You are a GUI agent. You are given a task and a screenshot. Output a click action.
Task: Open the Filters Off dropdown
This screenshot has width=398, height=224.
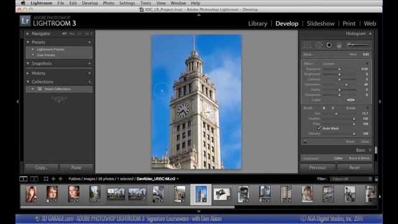(351, 179)
